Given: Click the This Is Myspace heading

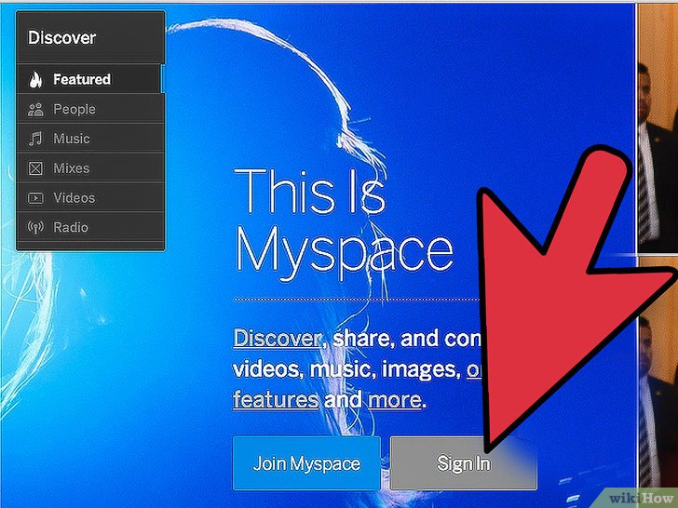Looking at the screenshot, I should (x=344, y=224).
